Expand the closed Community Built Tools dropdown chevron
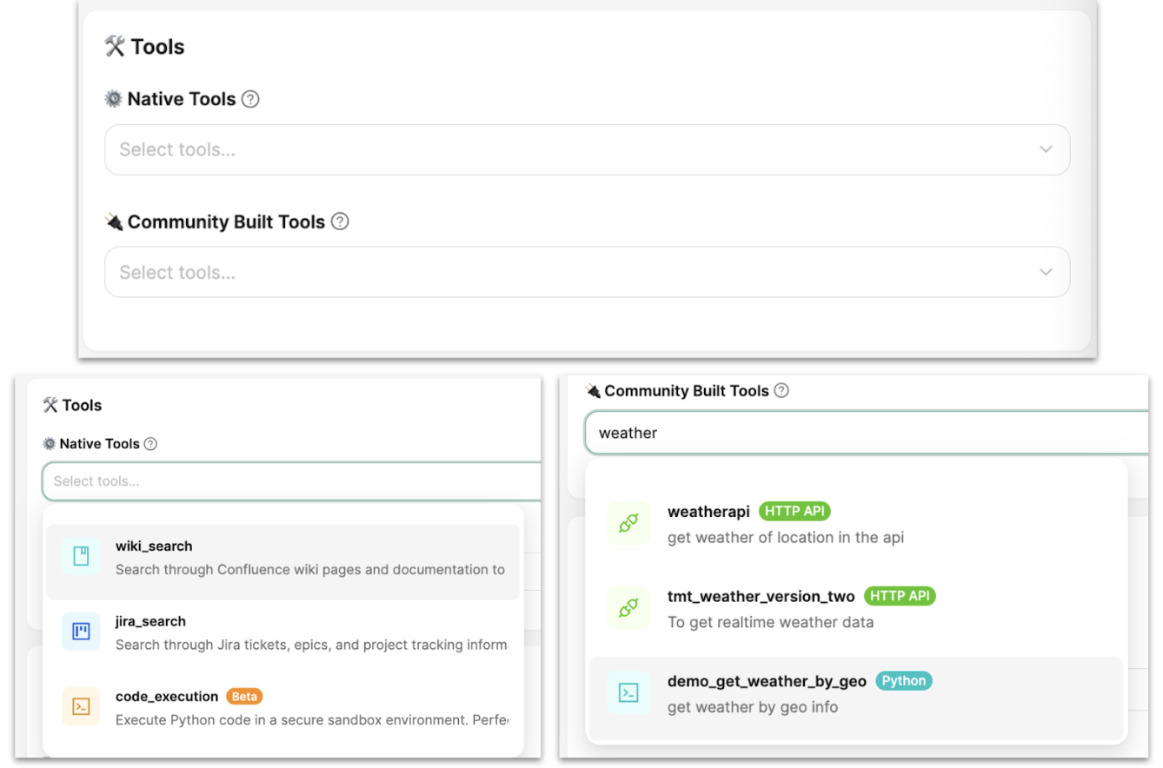 (x=1046, y=272)
